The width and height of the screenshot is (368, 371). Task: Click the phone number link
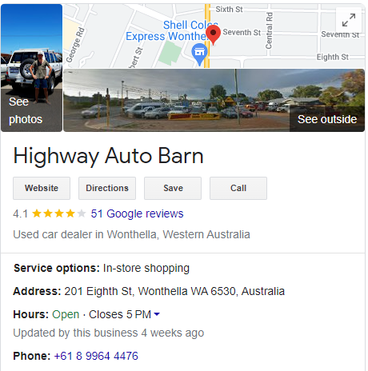[x=96, y=356]
